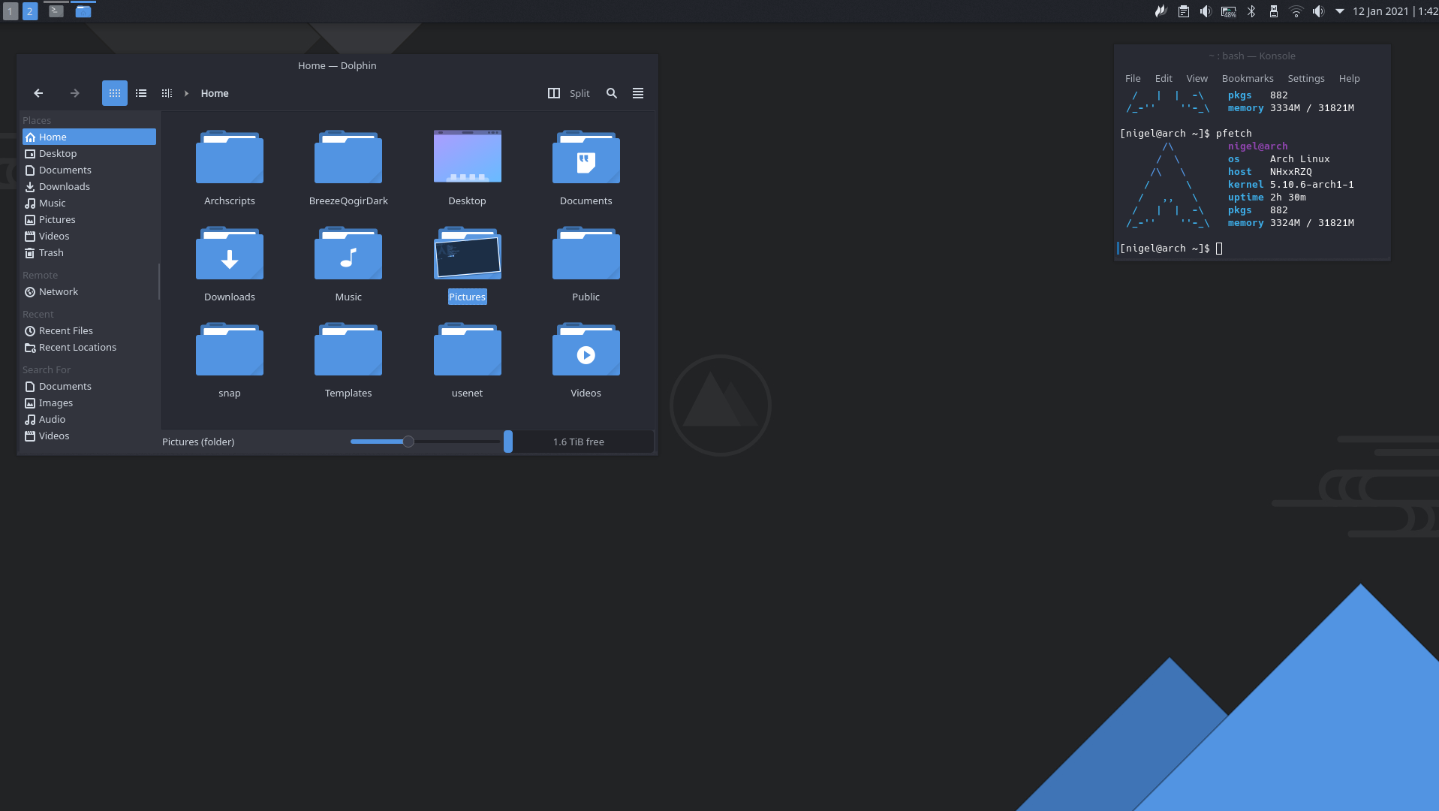Click the Forward arrow in Dolphin

coord(74,93)
